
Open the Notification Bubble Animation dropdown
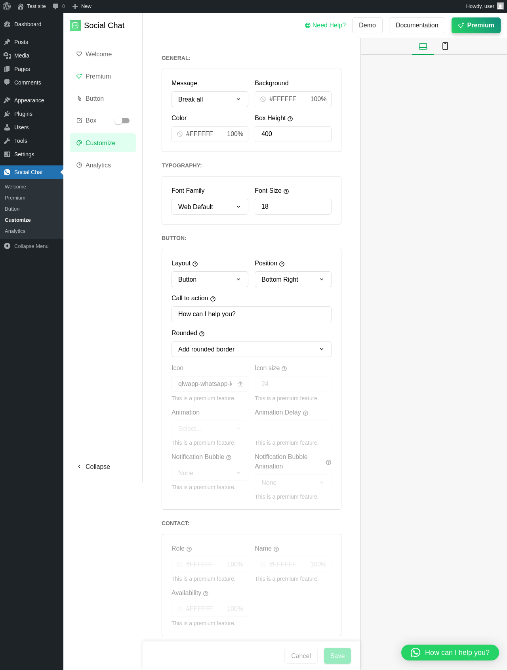tap(293, 482)
